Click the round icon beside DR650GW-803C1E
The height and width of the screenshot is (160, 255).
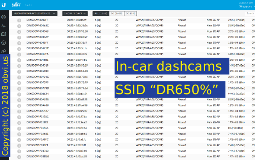pos(19,49)
